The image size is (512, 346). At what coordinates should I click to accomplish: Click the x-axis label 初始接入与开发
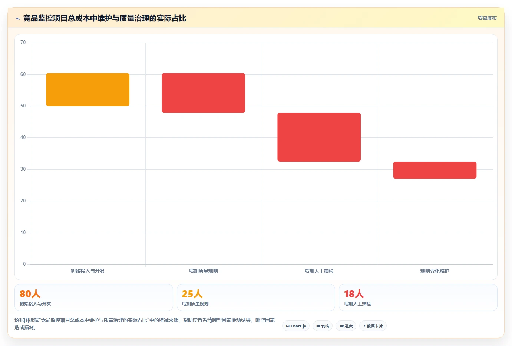click(87, 271)
